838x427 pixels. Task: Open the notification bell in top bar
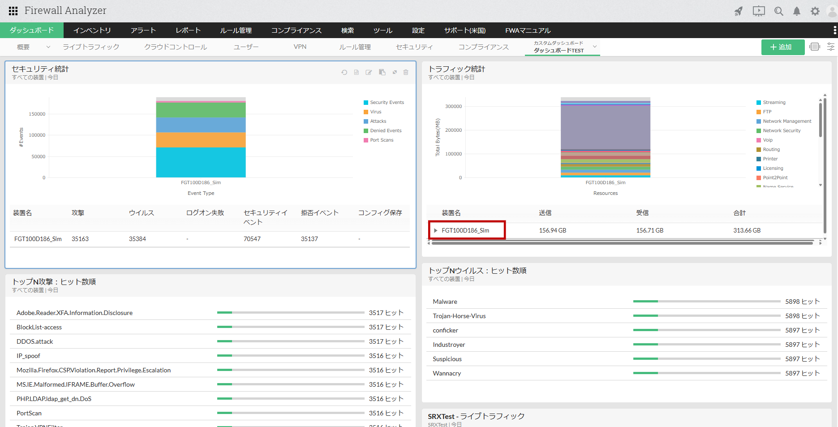[x=796, y=11]
